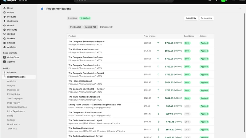Click the Markets globe icon
Screen dimensions: 246x138
coord(4,38)
